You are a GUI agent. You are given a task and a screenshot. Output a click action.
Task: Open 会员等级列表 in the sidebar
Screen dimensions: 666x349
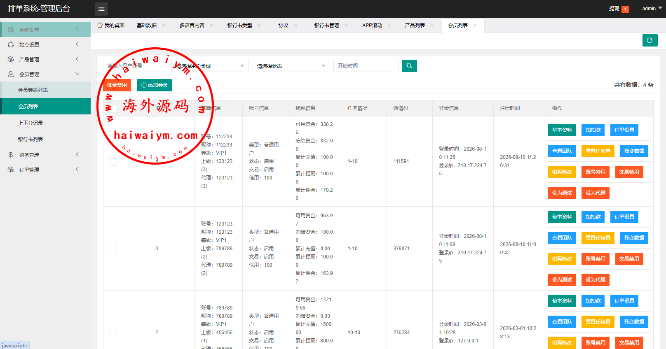pos(45,90)
